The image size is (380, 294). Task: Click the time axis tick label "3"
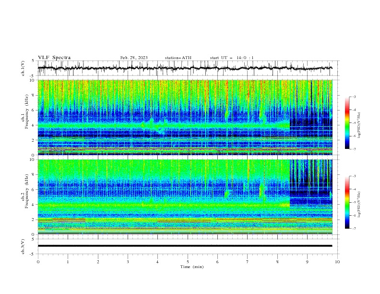[128, 262]
